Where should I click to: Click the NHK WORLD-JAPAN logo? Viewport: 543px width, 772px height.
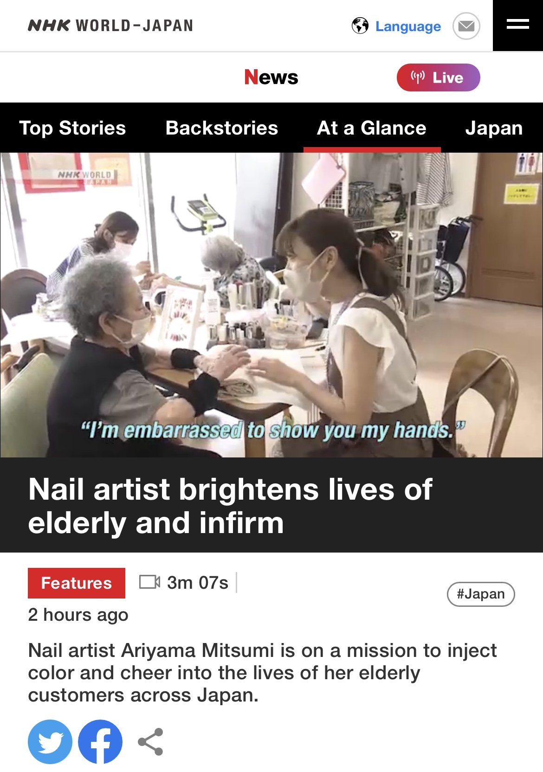[x=110, y=26]
